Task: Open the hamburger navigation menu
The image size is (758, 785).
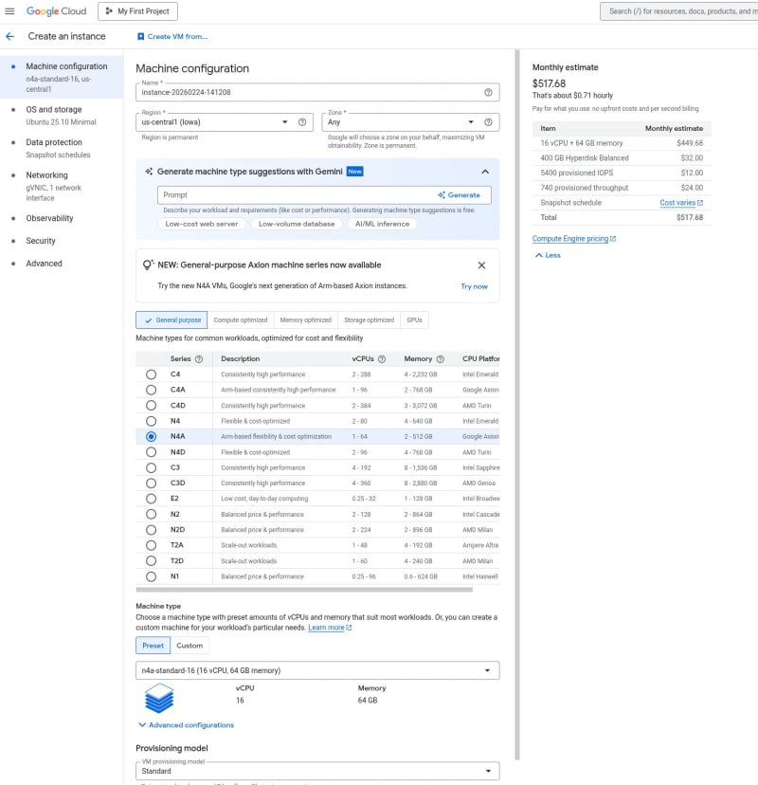Action: coord(9,11)
